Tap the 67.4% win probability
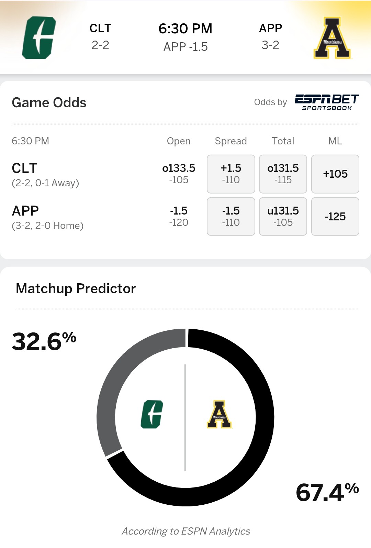The width and height of the screenshot is (371, 548). (327, 493)
